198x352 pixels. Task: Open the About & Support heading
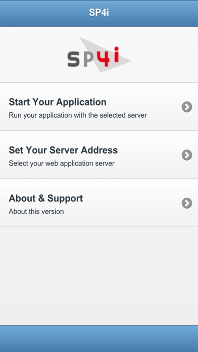pos(46,198)
